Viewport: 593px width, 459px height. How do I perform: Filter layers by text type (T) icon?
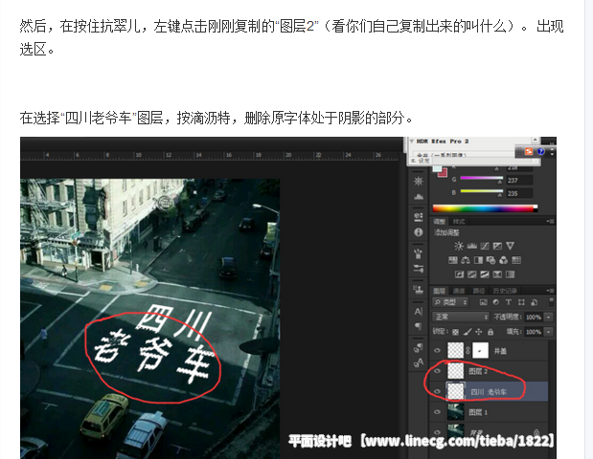[509, 302]
